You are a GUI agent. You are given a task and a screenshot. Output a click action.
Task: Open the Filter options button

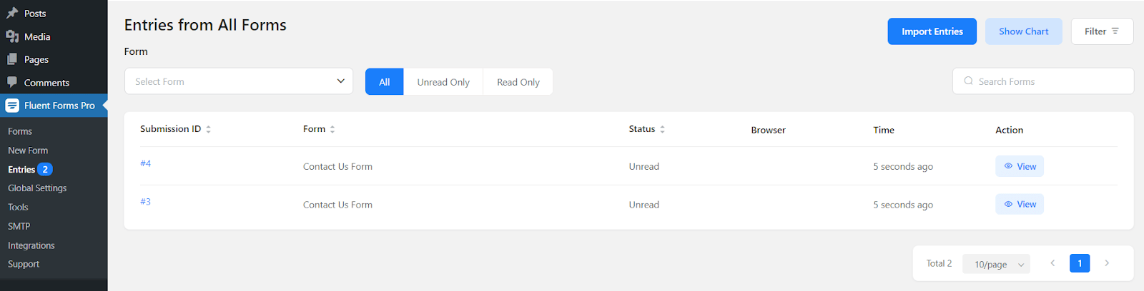click(1102, 31)
